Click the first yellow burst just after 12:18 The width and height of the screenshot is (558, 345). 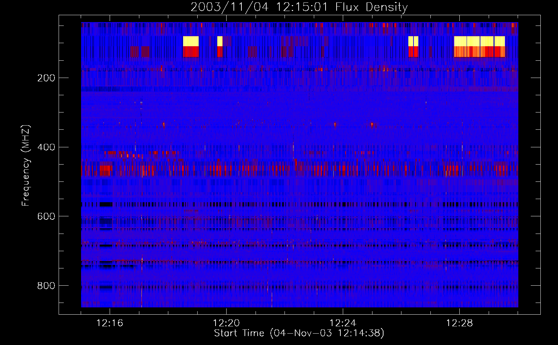pos(191,41)
